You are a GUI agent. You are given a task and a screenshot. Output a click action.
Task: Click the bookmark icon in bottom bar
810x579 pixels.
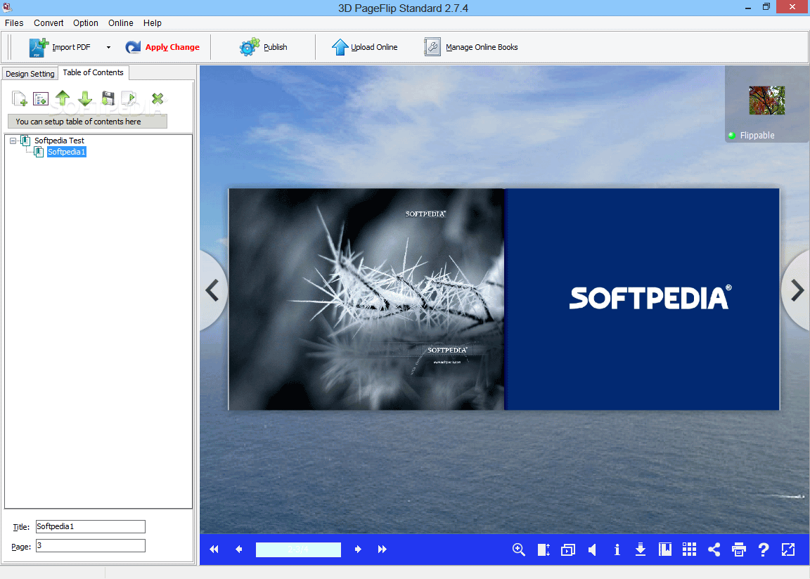pos(665,549)
